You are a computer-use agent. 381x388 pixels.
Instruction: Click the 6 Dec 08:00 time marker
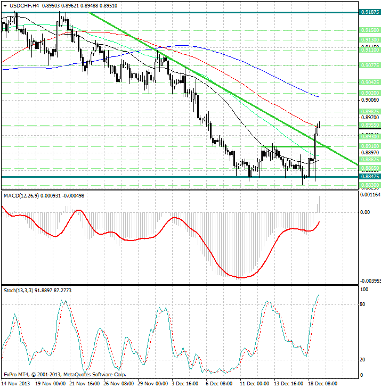218,383
